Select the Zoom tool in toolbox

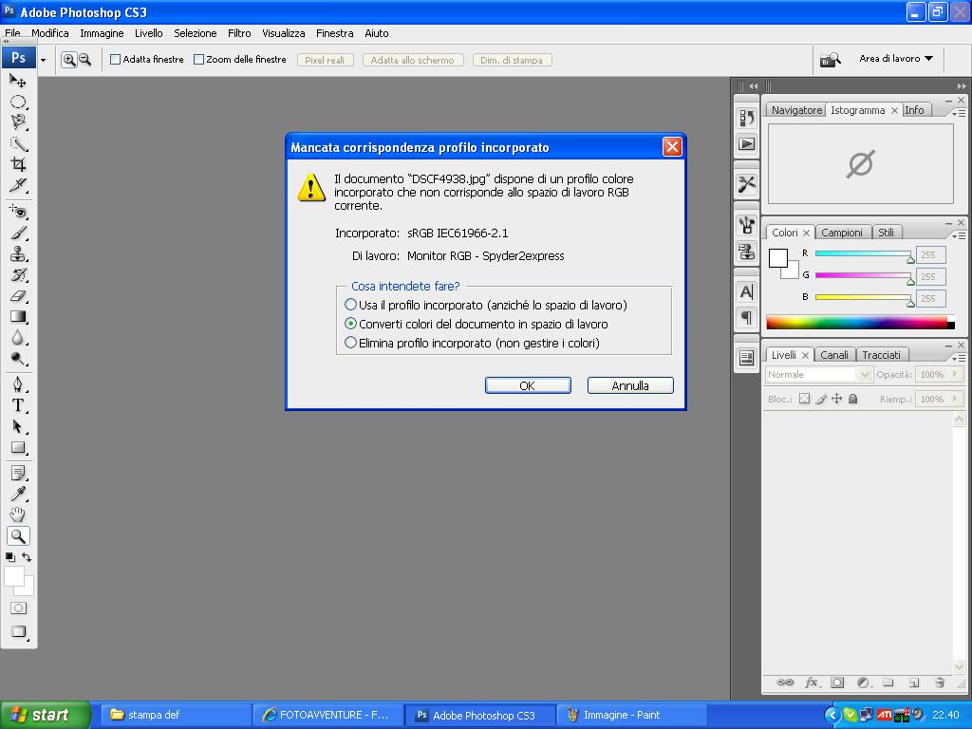[18, 536]
